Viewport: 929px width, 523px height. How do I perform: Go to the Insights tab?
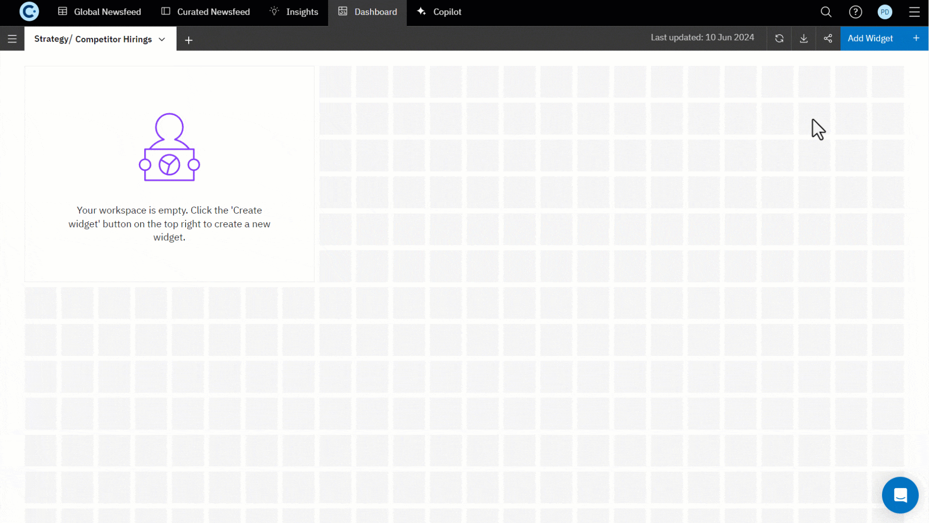(x=294, y=12)
